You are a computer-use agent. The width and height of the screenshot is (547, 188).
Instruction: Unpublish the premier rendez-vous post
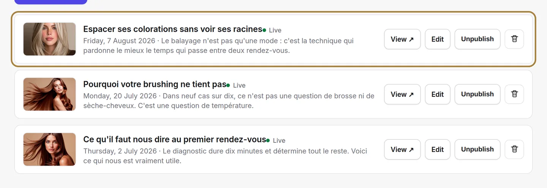[x=477, y=149]
